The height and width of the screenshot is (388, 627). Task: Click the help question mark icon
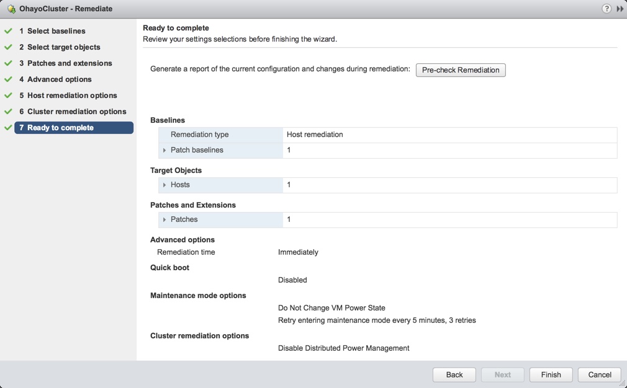[x=607, y=9]
